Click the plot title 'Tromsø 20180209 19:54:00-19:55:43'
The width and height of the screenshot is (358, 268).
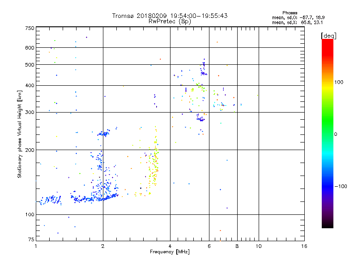tap(170, 16)
